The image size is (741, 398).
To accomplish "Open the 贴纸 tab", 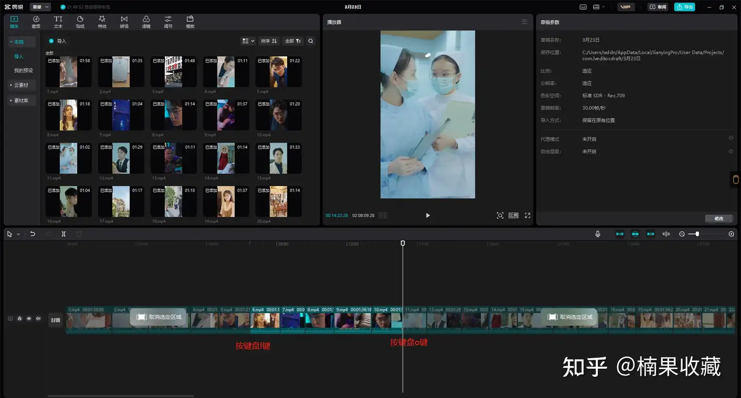I will point(80,22).
